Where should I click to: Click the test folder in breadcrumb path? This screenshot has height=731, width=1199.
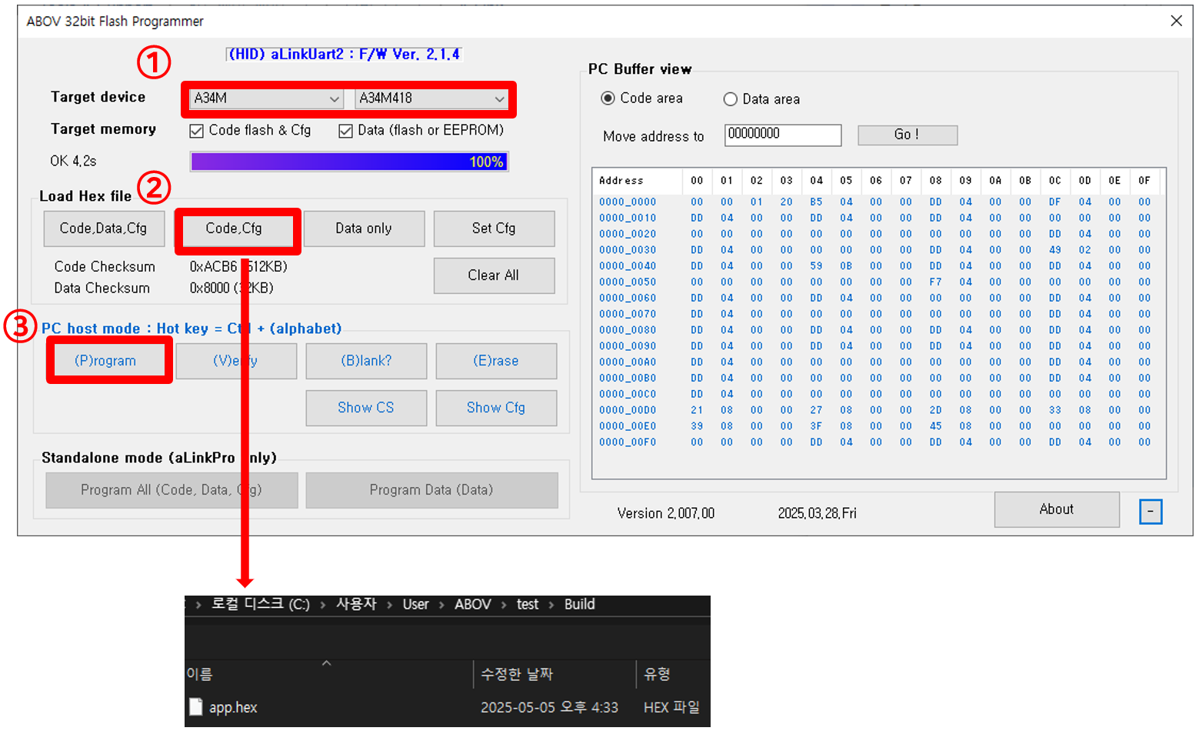pos(528,605)
